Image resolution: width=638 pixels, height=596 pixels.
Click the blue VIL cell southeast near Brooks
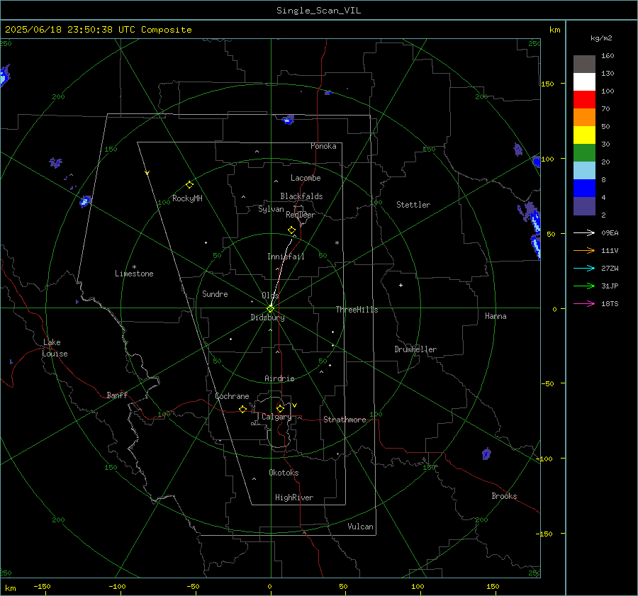tap(486, 454)
